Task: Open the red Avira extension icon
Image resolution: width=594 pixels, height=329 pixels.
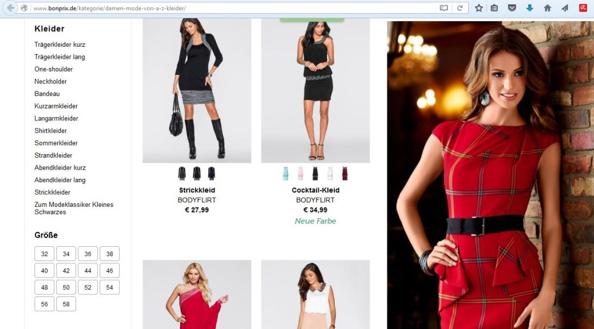Action: coord(583,8)
